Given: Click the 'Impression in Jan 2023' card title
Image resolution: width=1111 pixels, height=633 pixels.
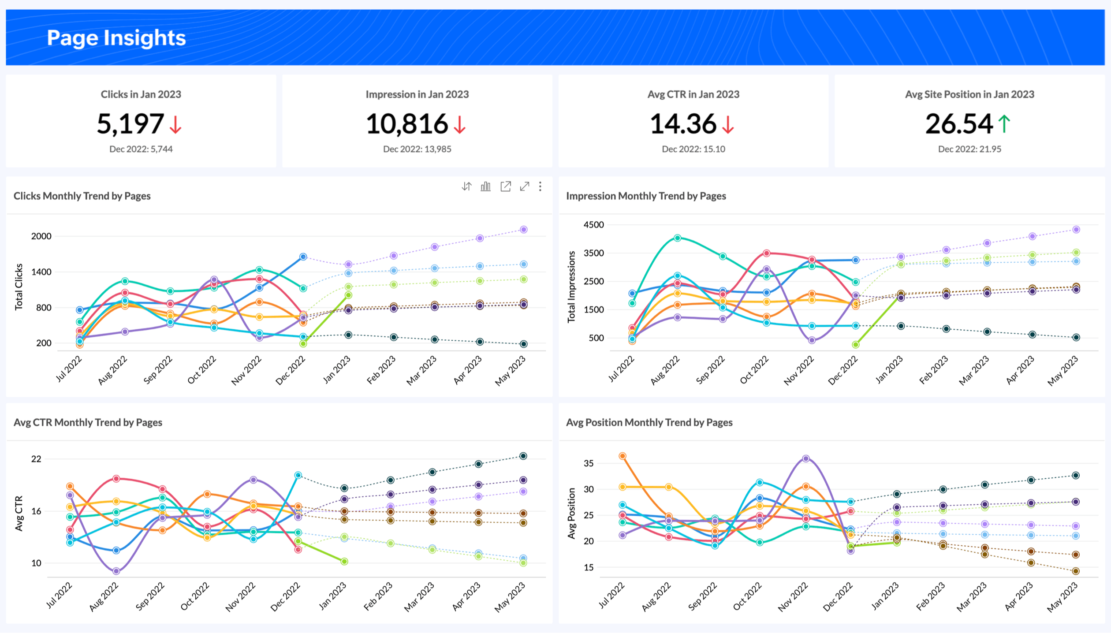Looking at the screenshot, I should tap(417, 94).
